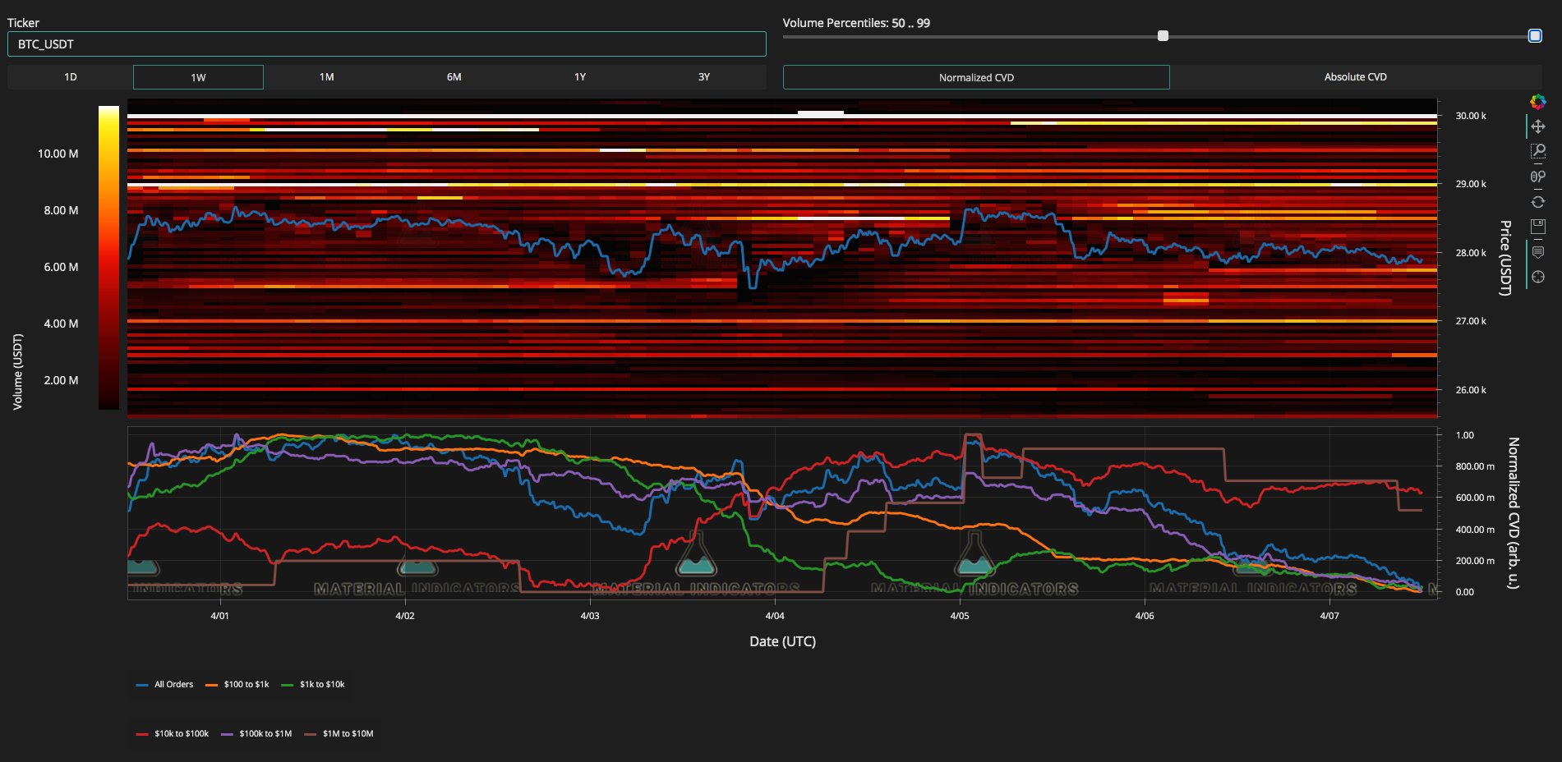Click the Bokeh logo icon
Screen dimensions: 1562x762
pyautogui.click(x=1537, y=102)
